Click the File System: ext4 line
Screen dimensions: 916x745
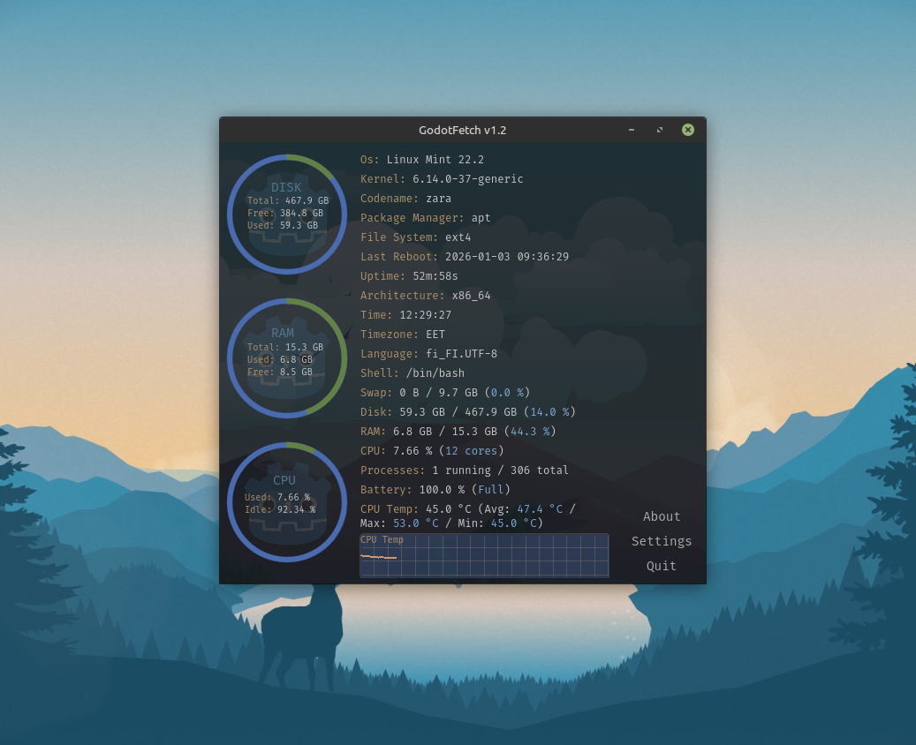coord(415,237)
